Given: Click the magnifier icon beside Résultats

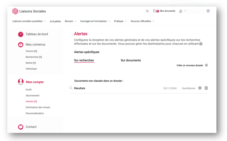Looking at the screenshot, I should point(71,88).
